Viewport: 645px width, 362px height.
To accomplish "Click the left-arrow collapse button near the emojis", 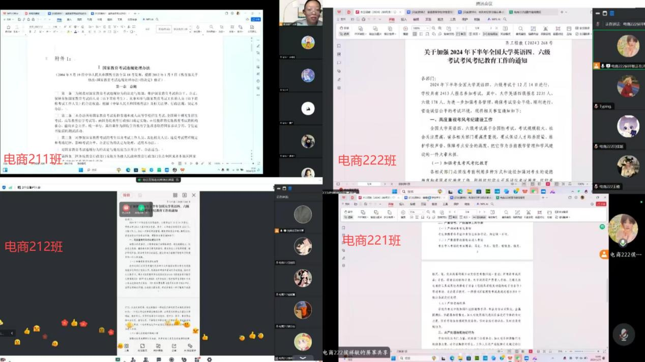I will (x=12, y=333).
